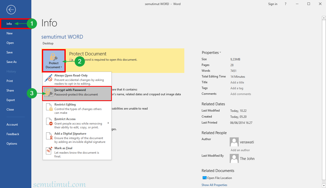Open Word Options
This screenshot has height=188, width=326.
pyautogui.click(x=16, y=144)
